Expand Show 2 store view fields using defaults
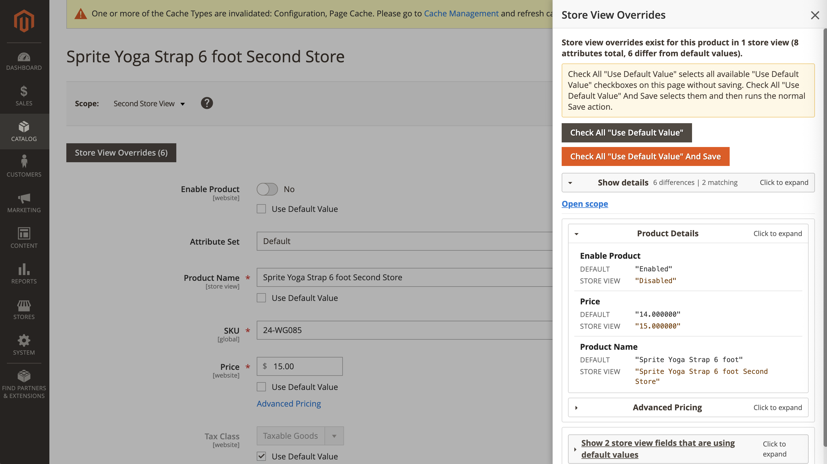 [688, 449]
